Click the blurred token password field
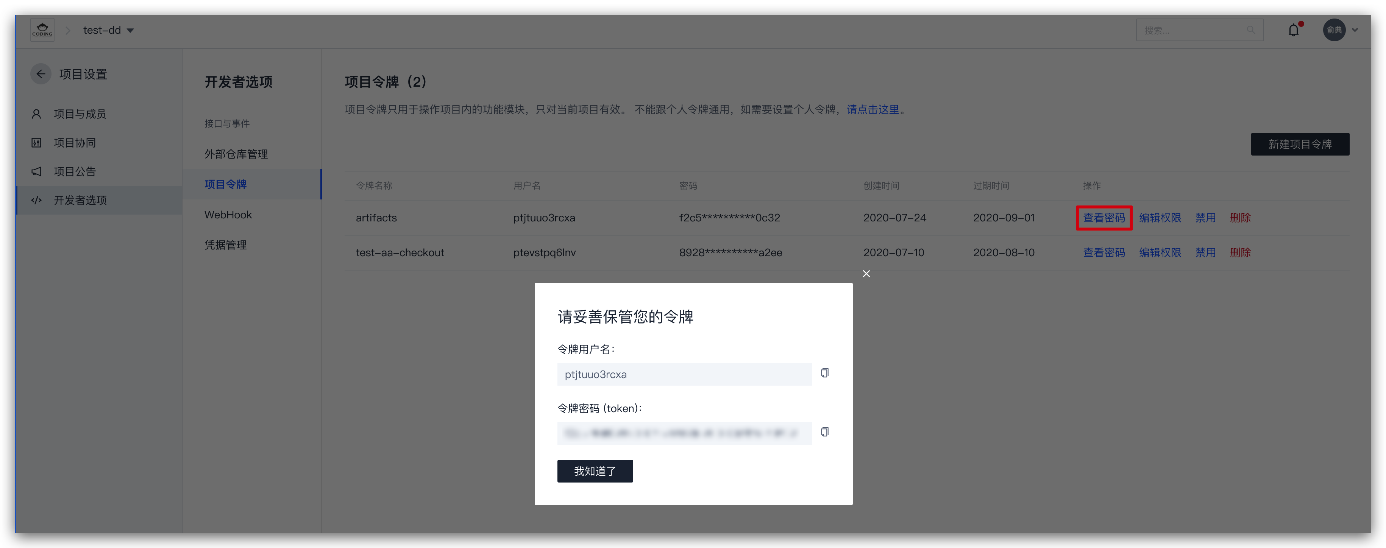The image size is (1386, 548). pos(684,433)
